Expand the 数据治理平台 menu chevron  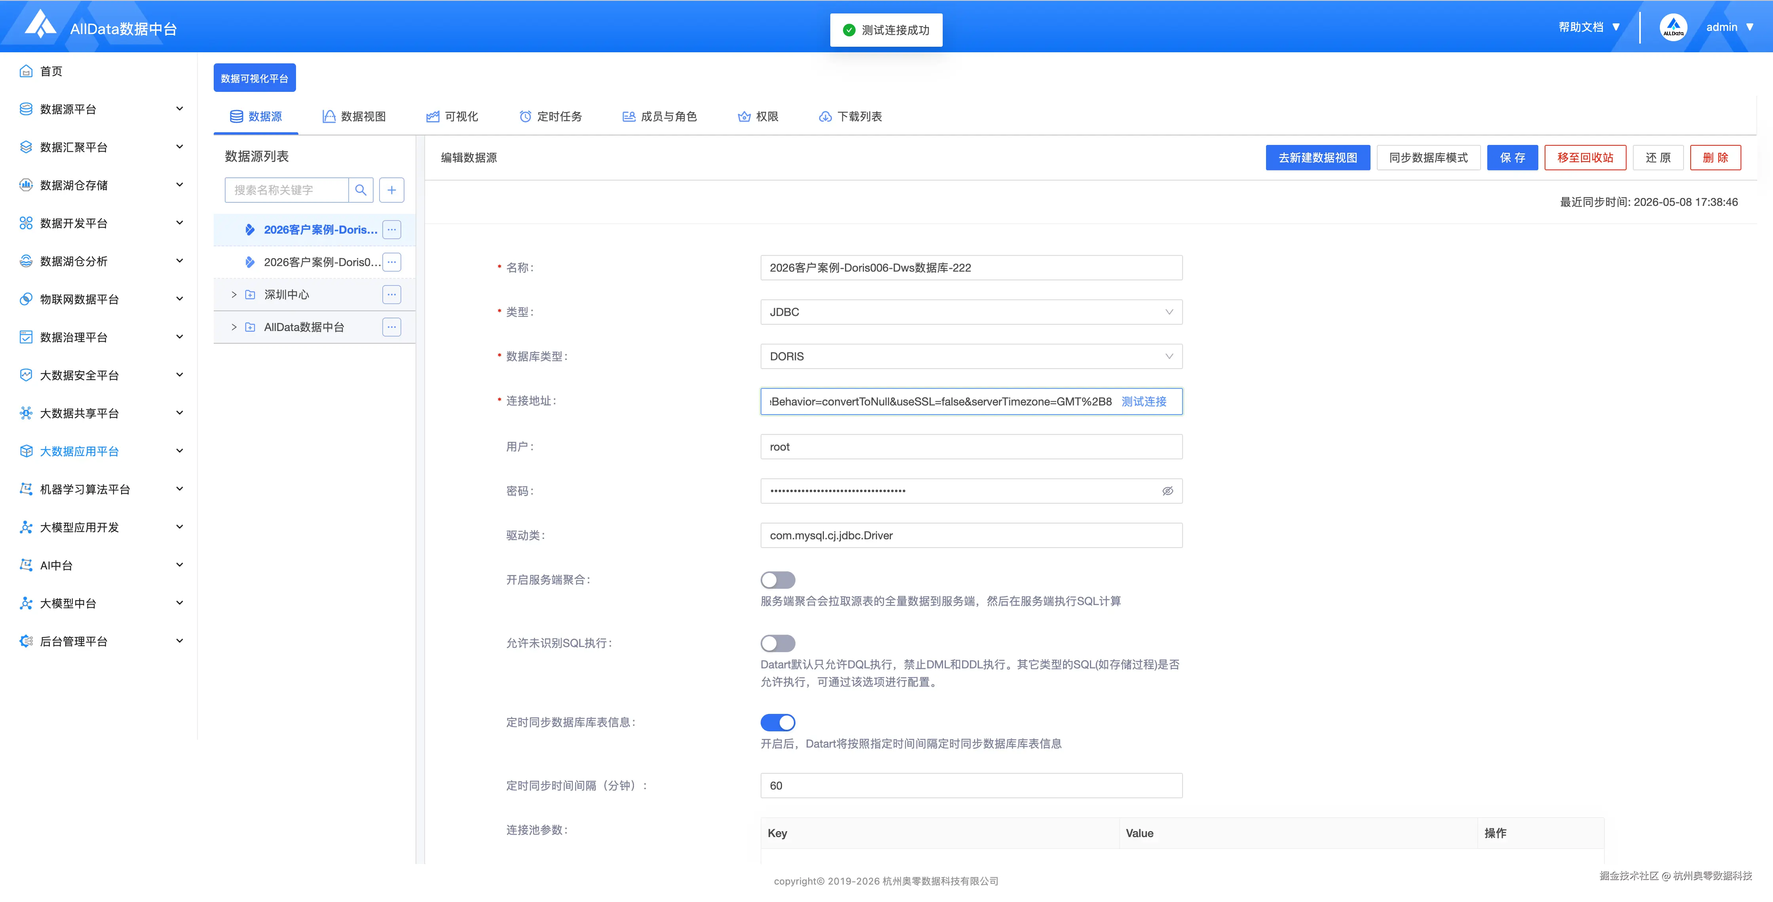click(x=180, y=336)
